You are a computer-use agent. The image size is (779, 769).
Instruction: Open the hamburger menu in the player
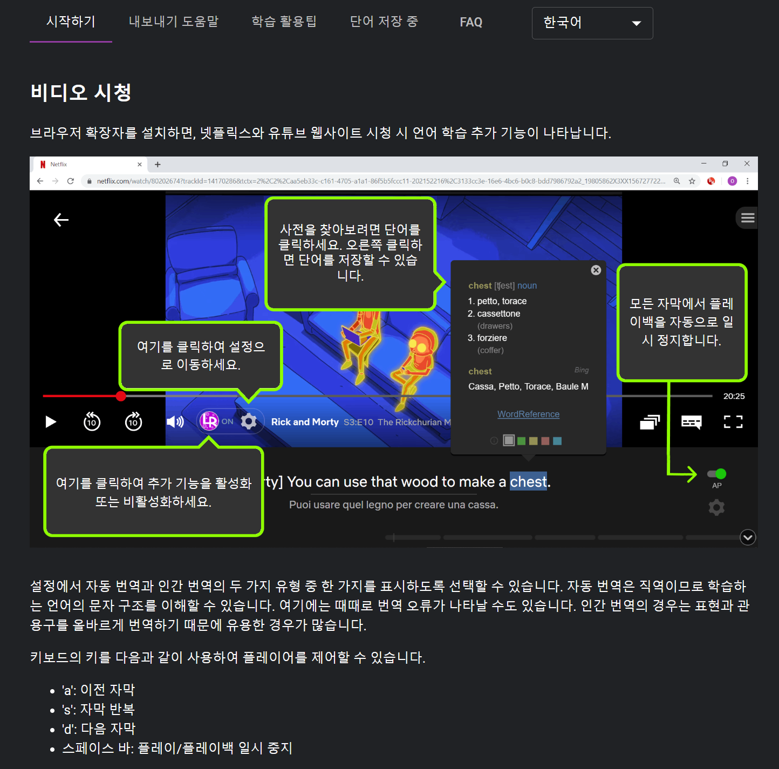tap(748, 218)
